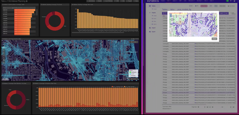Go to first page of table results
This screenshot has height=115, width=239.
tap(207, 107)
